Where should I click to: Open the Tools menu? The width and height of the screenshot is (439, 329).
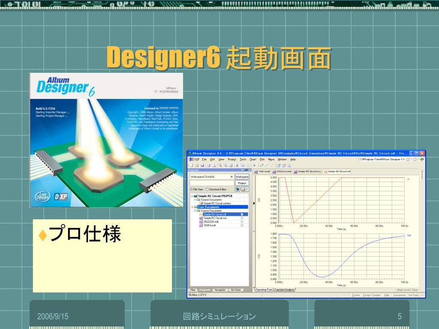[x=243, y=159]
